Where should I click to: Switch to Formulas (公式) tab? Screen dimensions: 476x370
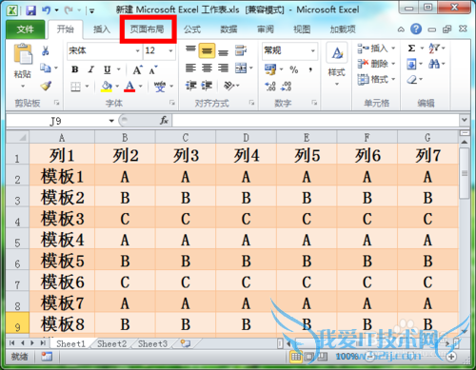coord(192,29)
